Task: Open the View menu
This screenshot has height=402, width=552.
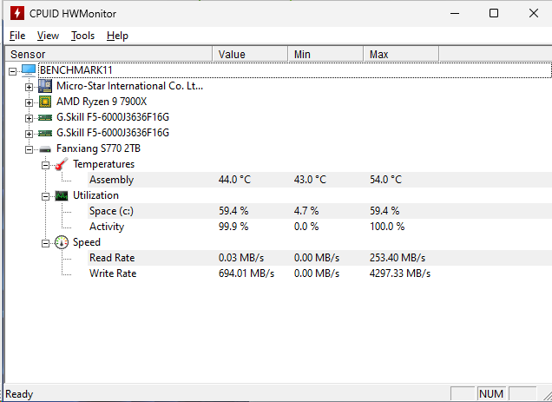Action: coord(48,36)
